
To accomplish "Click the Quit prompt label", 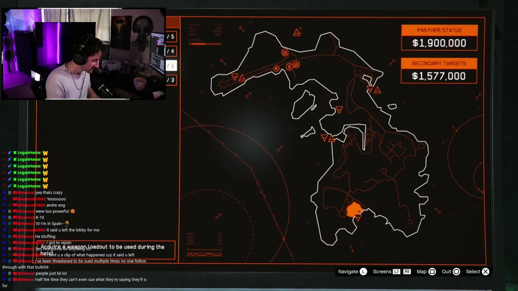I will point(446,272).
